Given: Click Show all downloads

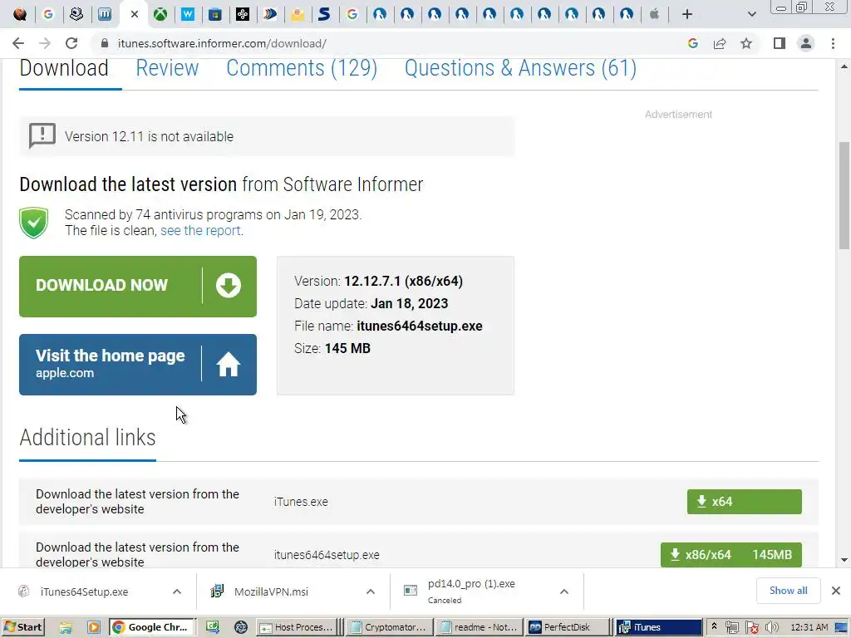Looking at the screenshot, I should click(788, 591).
